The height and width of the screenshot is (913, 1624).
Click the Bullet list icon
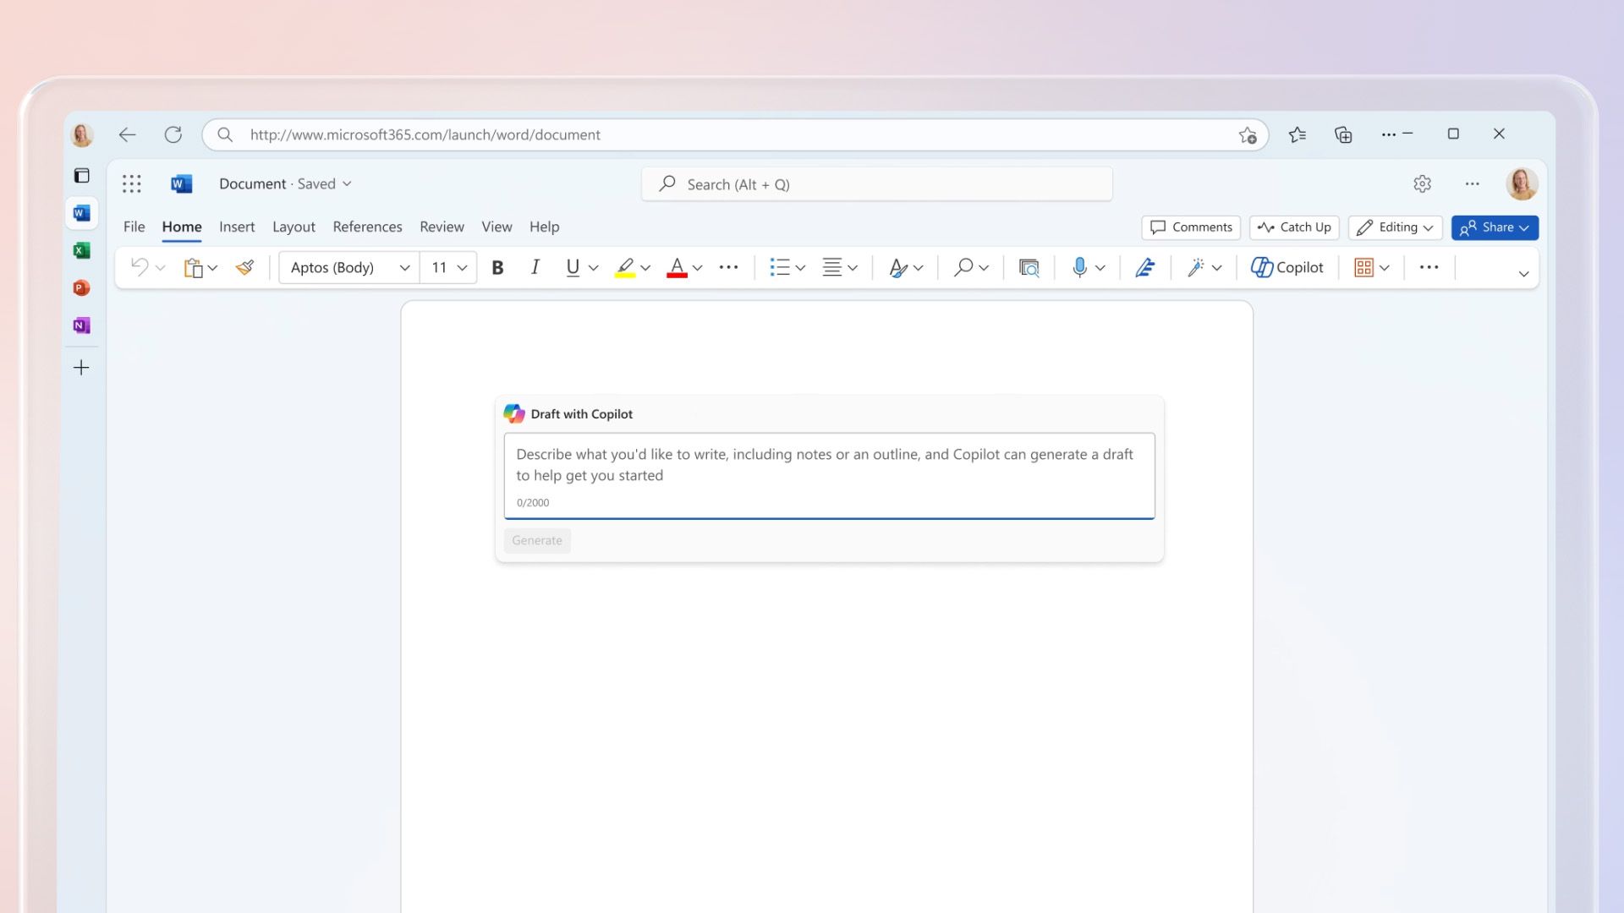pyautogui.click(x=780, y=266)
